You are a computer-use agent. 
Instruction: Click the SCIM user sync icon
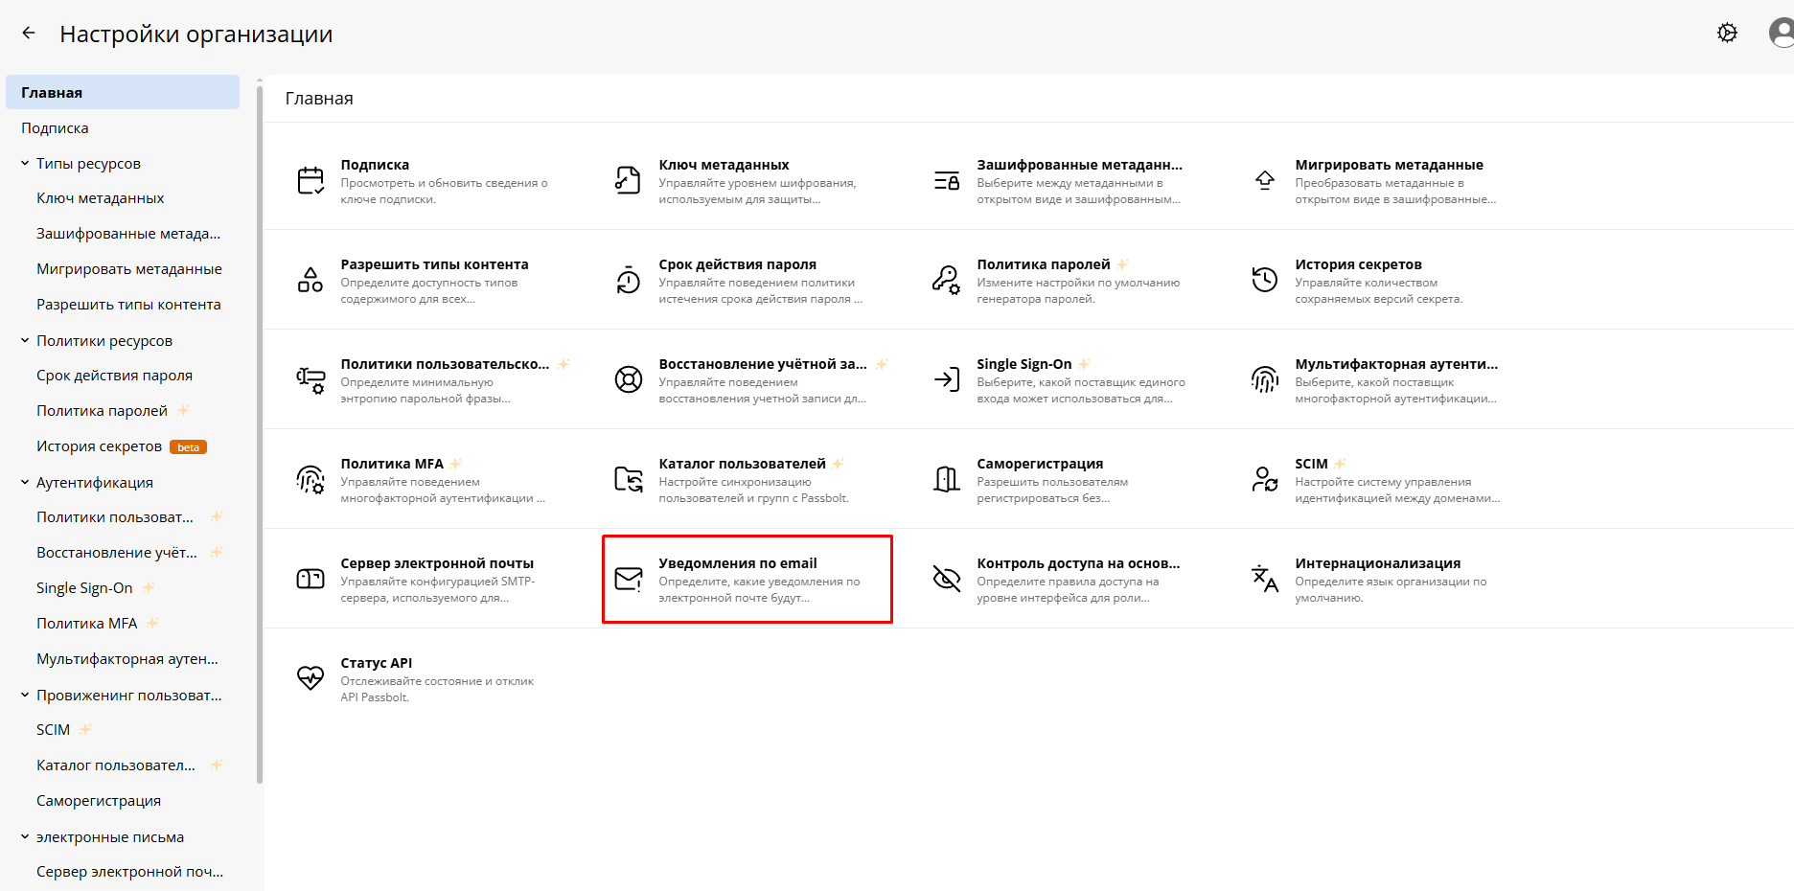tap(1265, 479)
